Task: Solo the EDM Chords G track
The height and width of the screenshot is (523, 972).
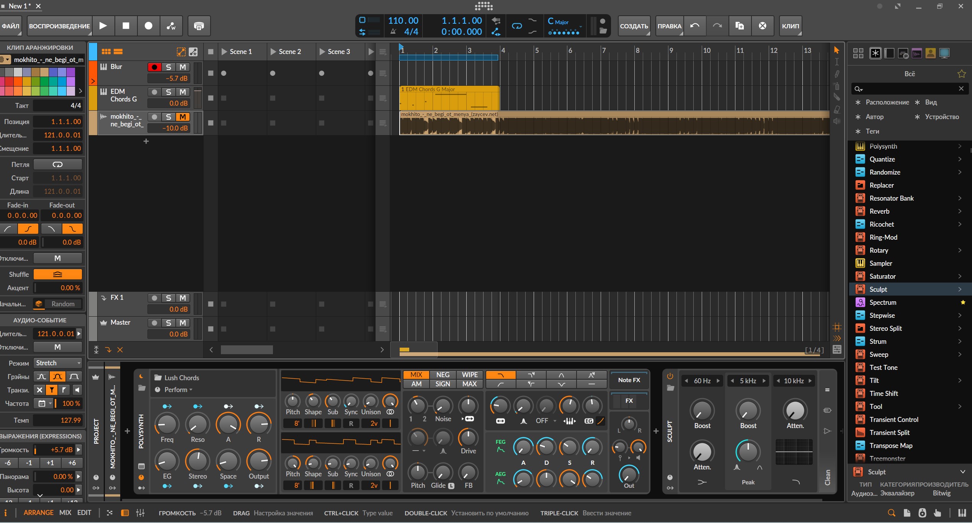Action: [x=168, y=92]
